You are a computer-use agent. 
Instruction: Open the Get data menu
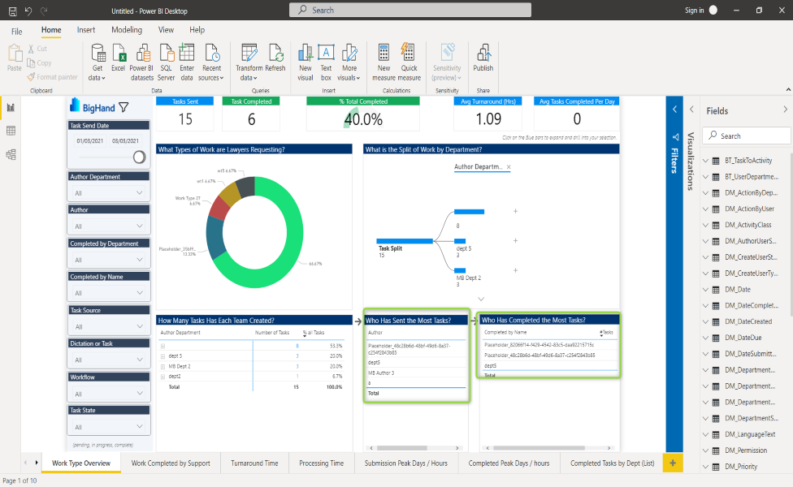coord(97,62)
